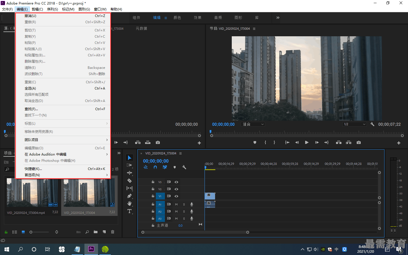Click Program monitor Play button

(x=307, y=143)
